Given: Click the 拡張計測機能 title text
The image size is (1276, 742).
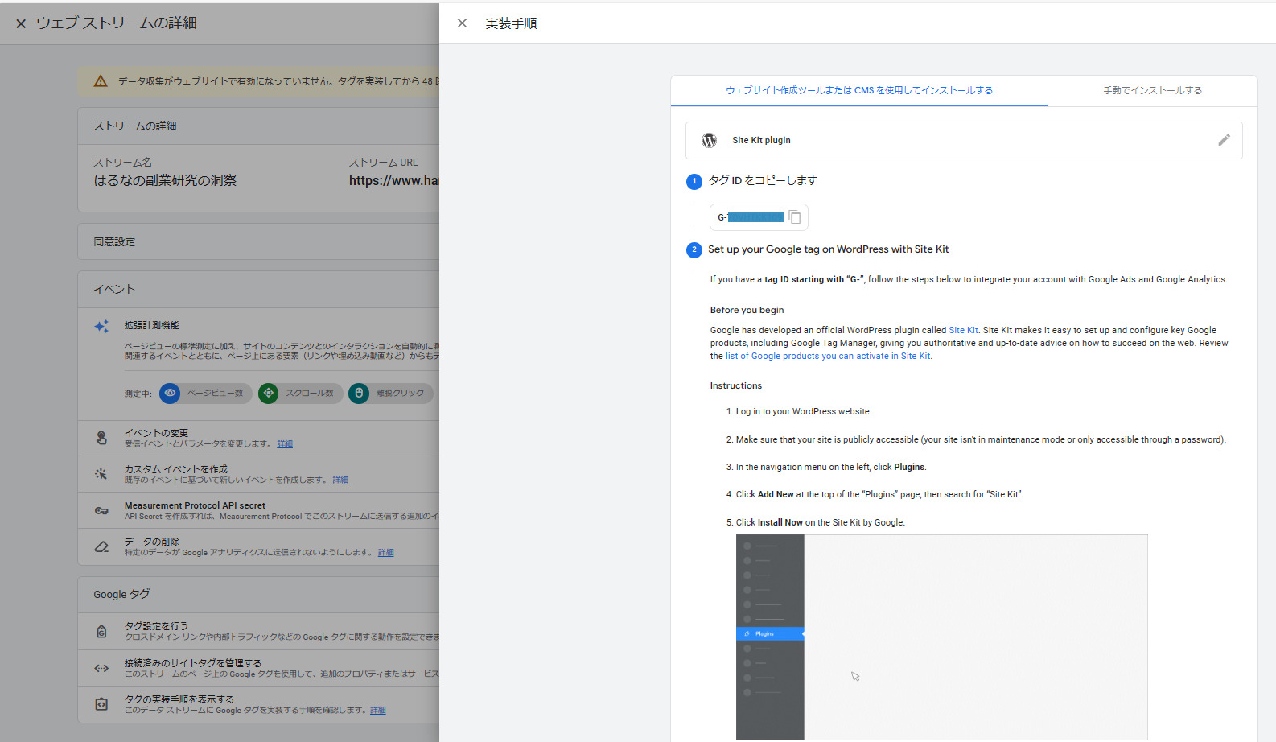Looking at the screenshot, I should (x=152, y=325).
